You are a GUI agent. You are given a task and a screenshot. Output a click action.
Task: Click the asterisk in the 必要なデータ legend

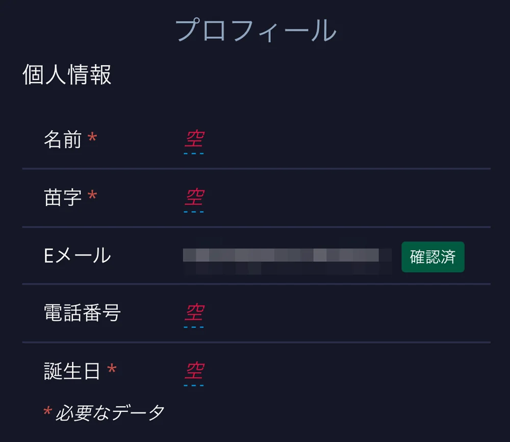click(x=47, y=411)
